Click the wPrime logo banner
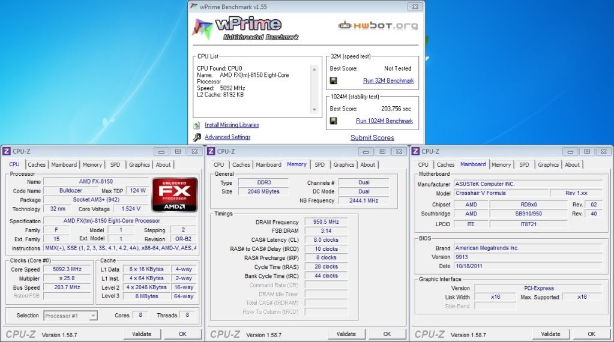The height and width of the screenshot is (342, 614). (x=247, y=28)
